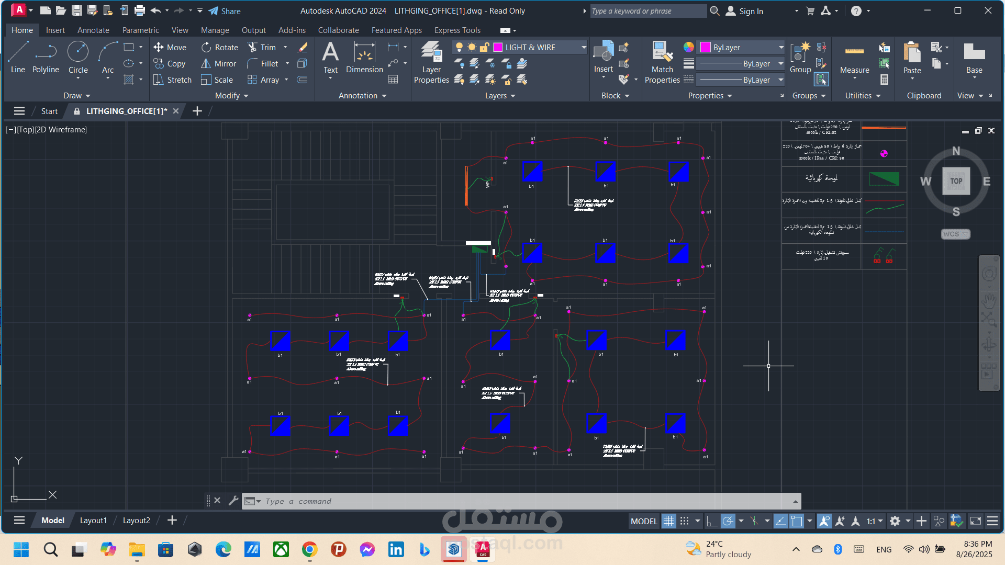Screen dimensions: 1005x565
Task: Click the Measure tool
Action: tap(854, 59)
